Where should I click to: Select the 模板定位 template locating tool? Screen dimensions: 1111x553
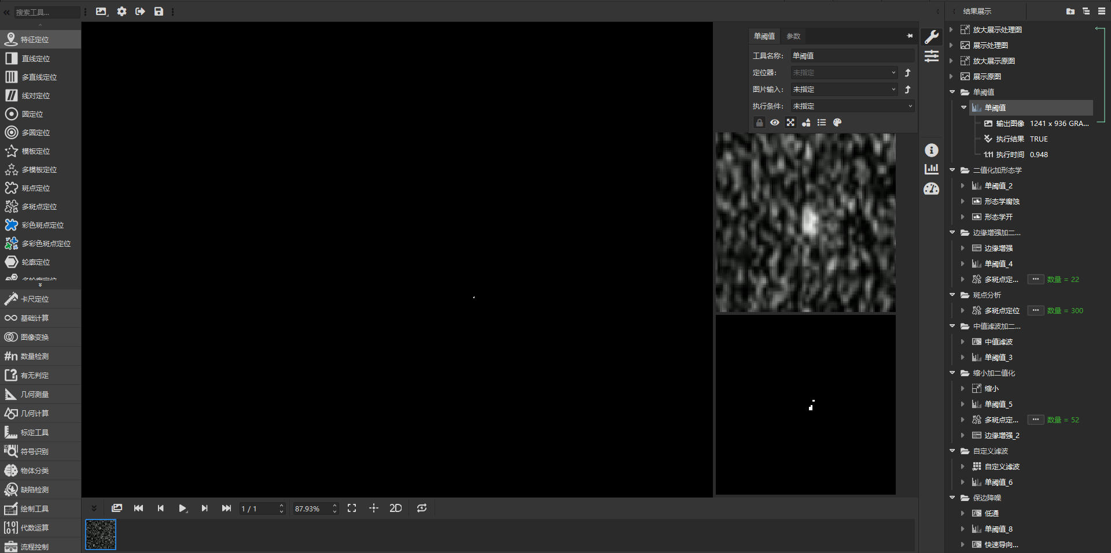[35, 151]
